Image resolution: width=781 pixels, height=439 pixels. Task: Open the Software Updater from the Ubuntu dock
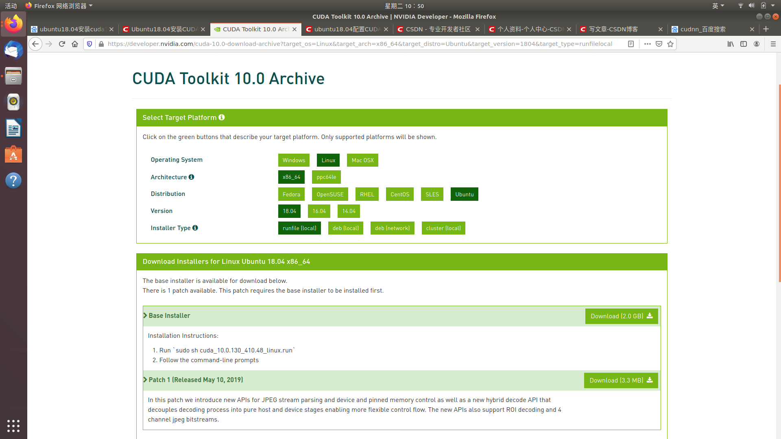(13, 154)
